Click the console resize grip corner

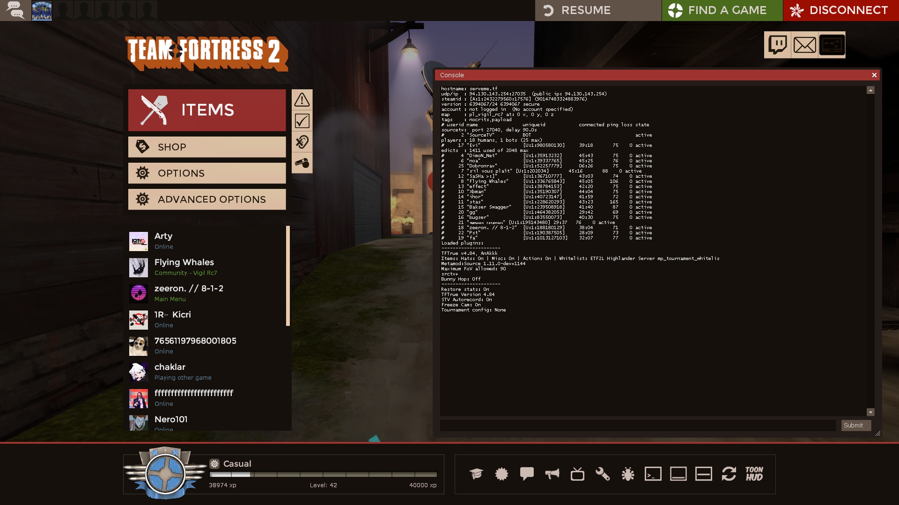877,433
